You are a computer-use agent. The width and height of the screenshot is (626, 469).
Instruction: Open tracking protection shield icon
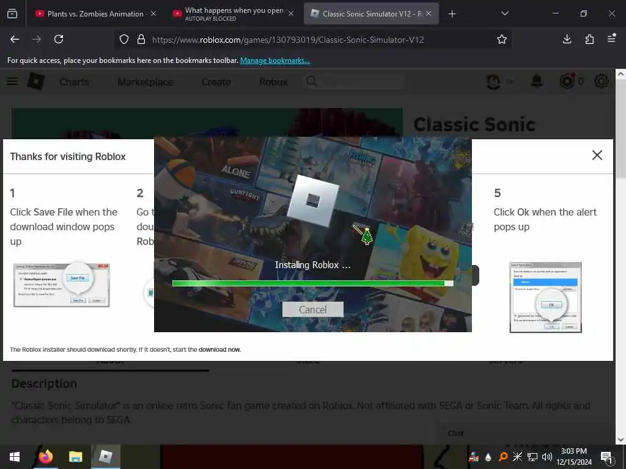tap(124, 39)
